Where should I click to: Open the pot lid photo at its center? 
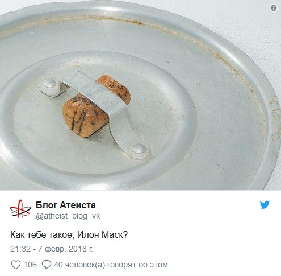point(140,95)
